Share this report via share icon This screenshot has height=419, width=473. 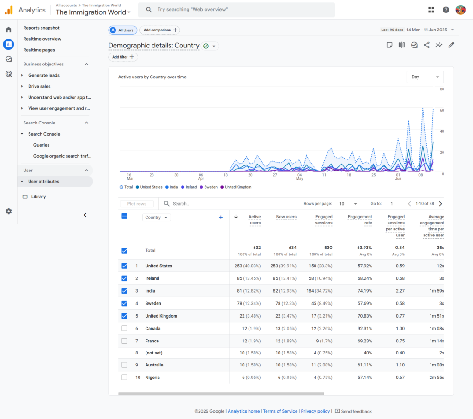point(426,45)
